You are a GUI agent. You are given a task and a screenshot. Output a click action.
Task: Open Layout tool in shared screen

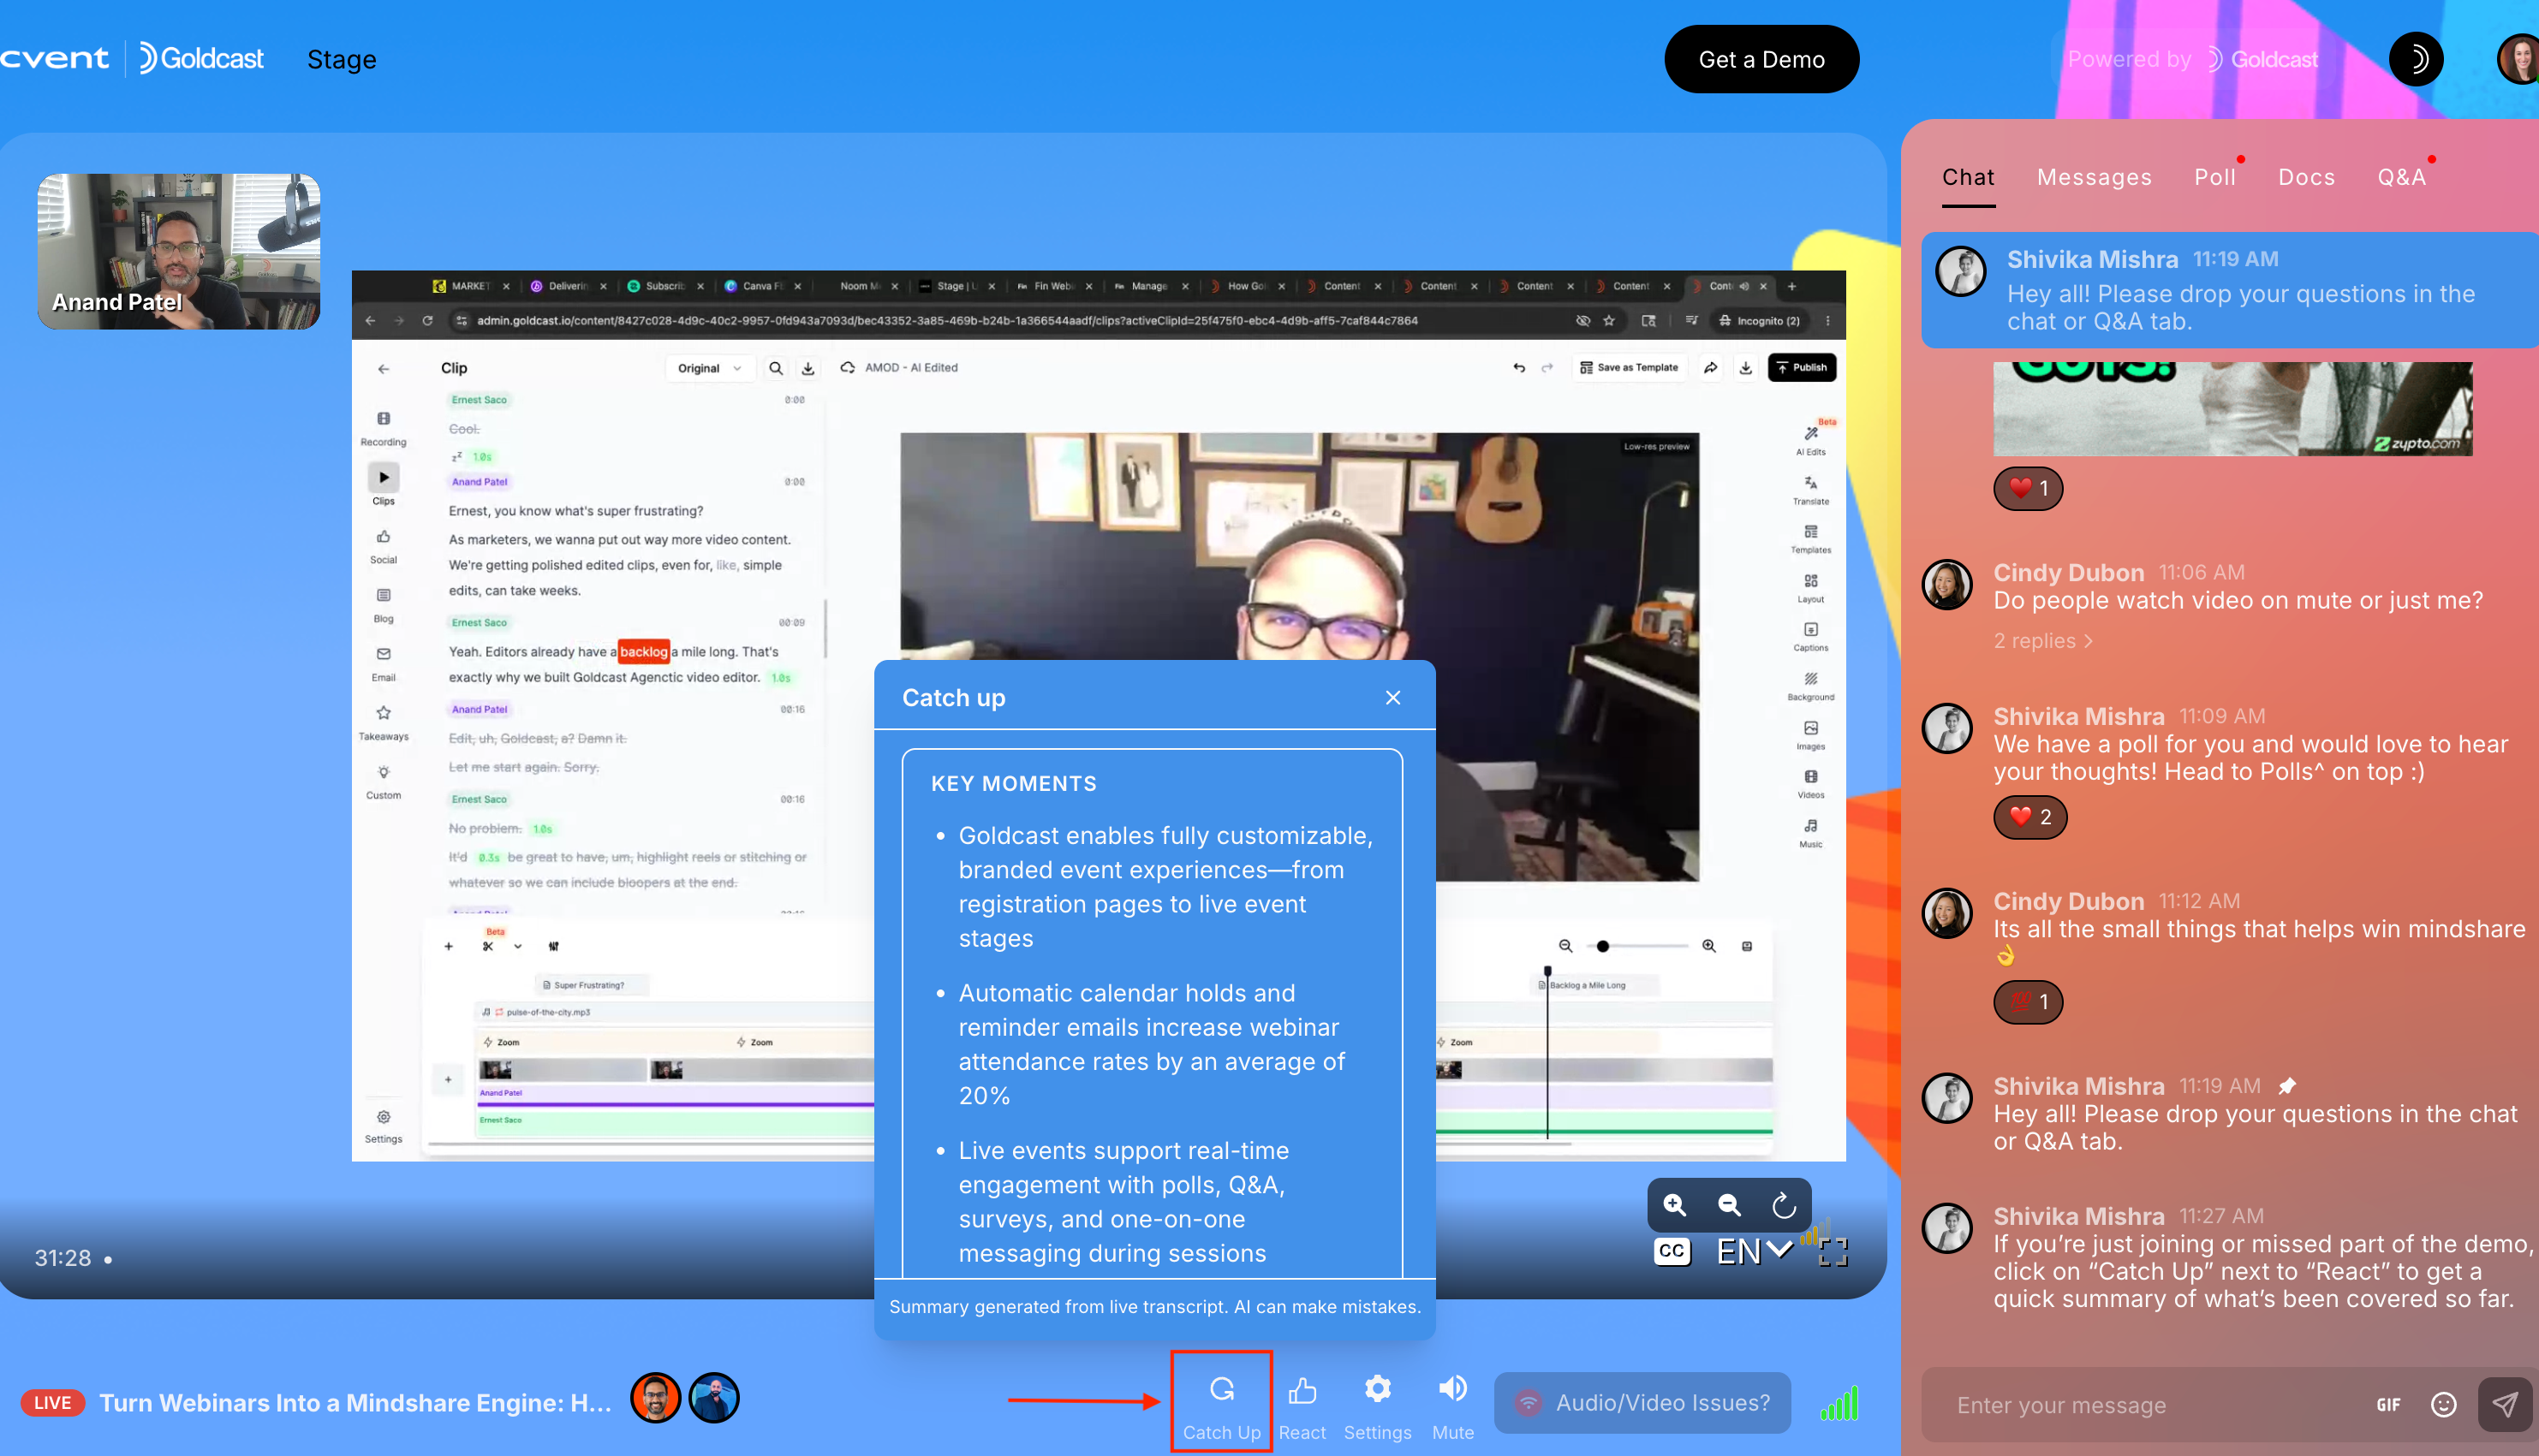(x=1811, y=587)
